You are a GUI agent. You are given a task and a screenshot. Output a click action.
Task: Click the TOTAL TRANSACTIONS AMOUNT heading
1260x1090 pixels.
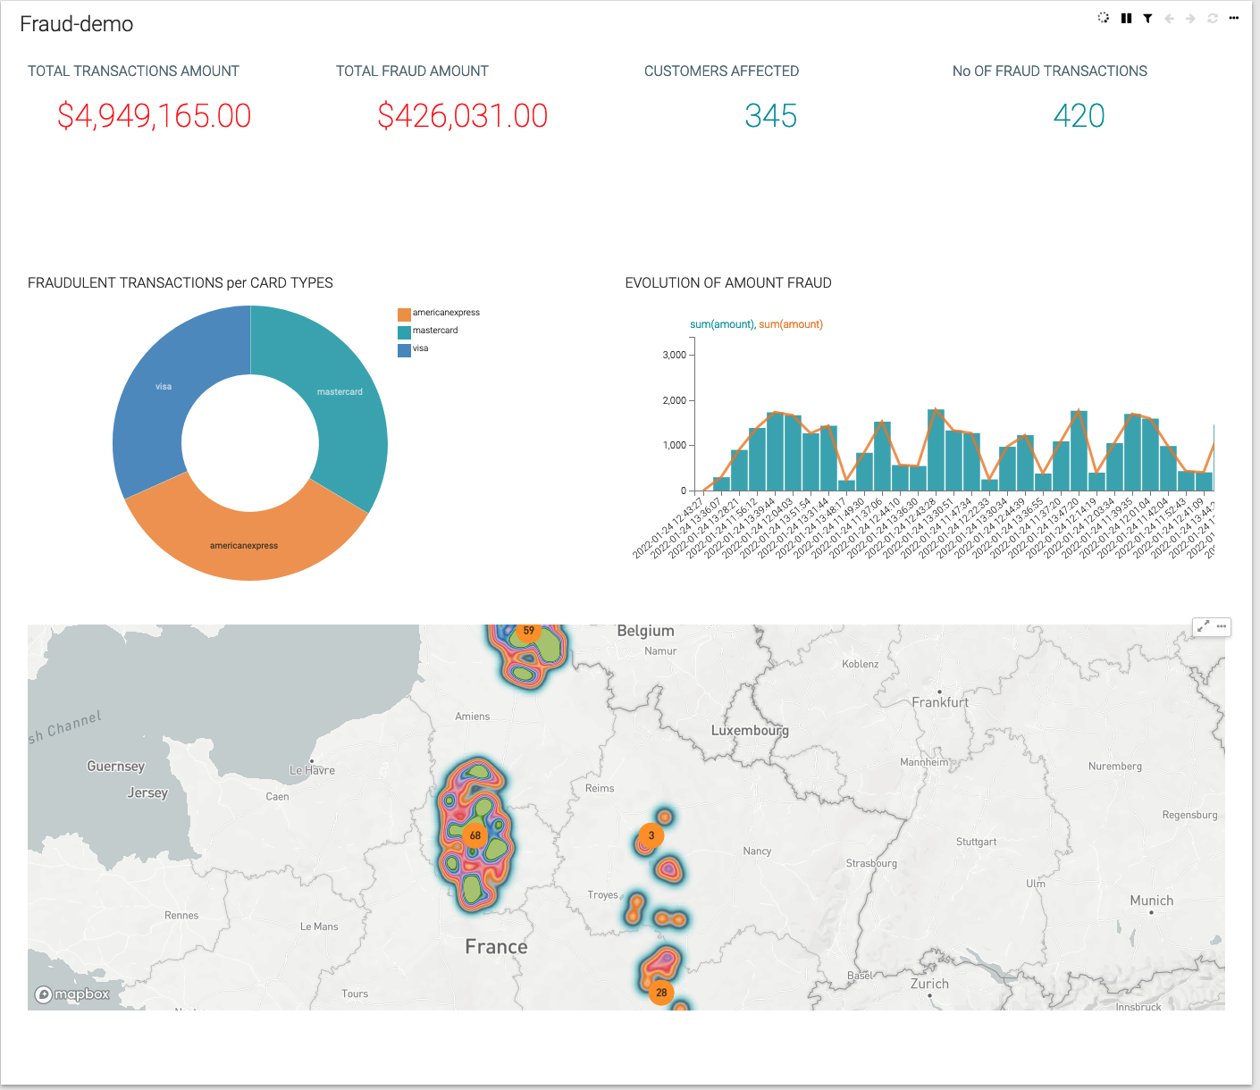pyautogui.click(x=133, y=71)
